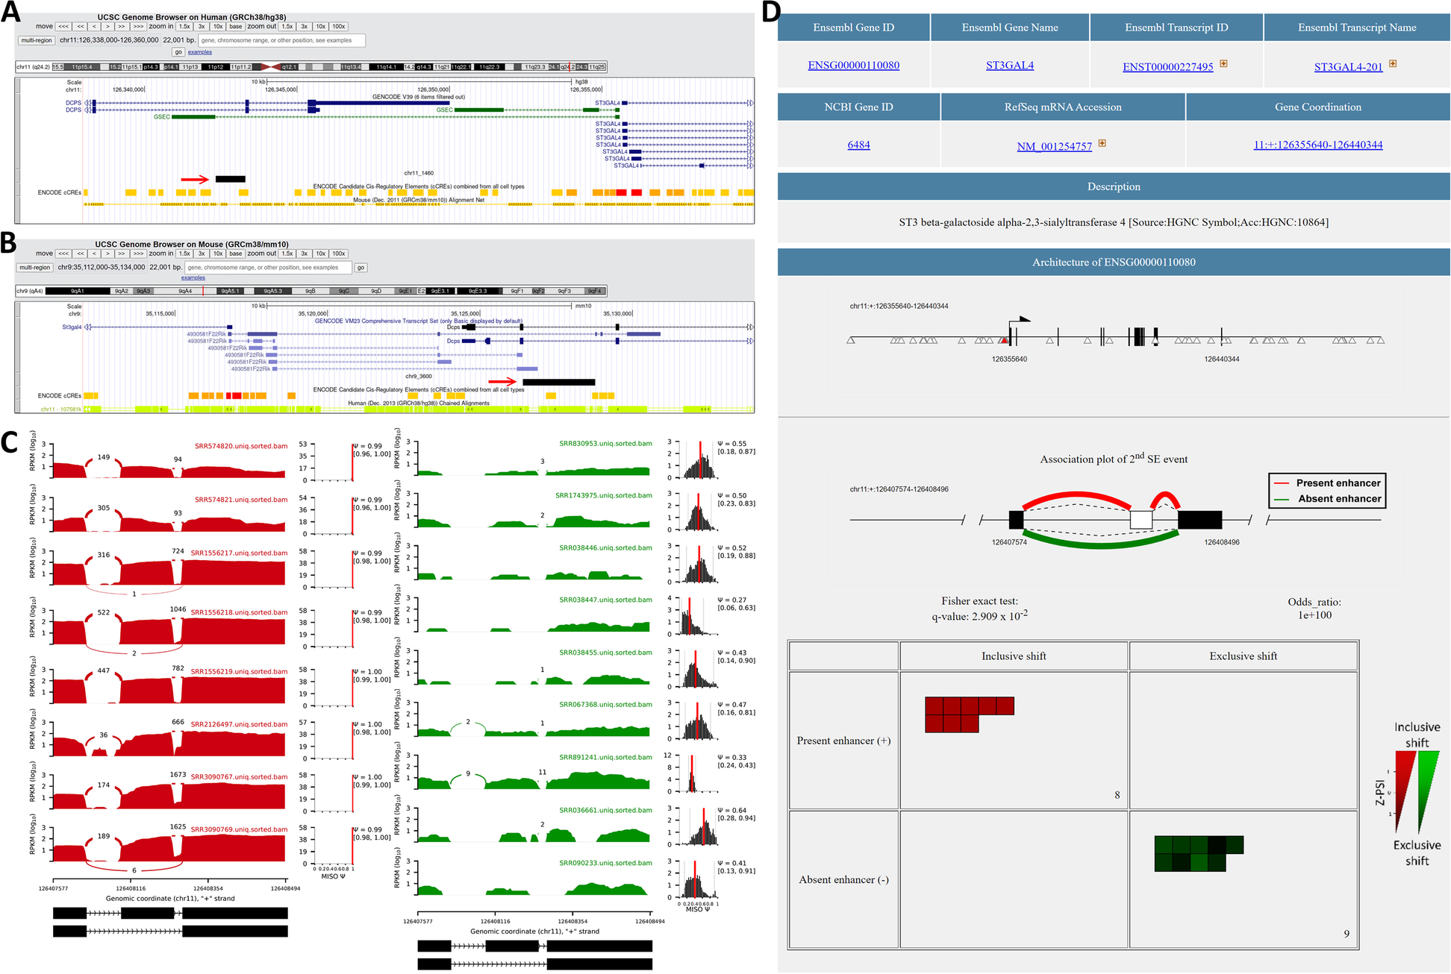Zoom out 100x in Mouse browser
Screen dimensions: 1451x974
tap(339, 254)
